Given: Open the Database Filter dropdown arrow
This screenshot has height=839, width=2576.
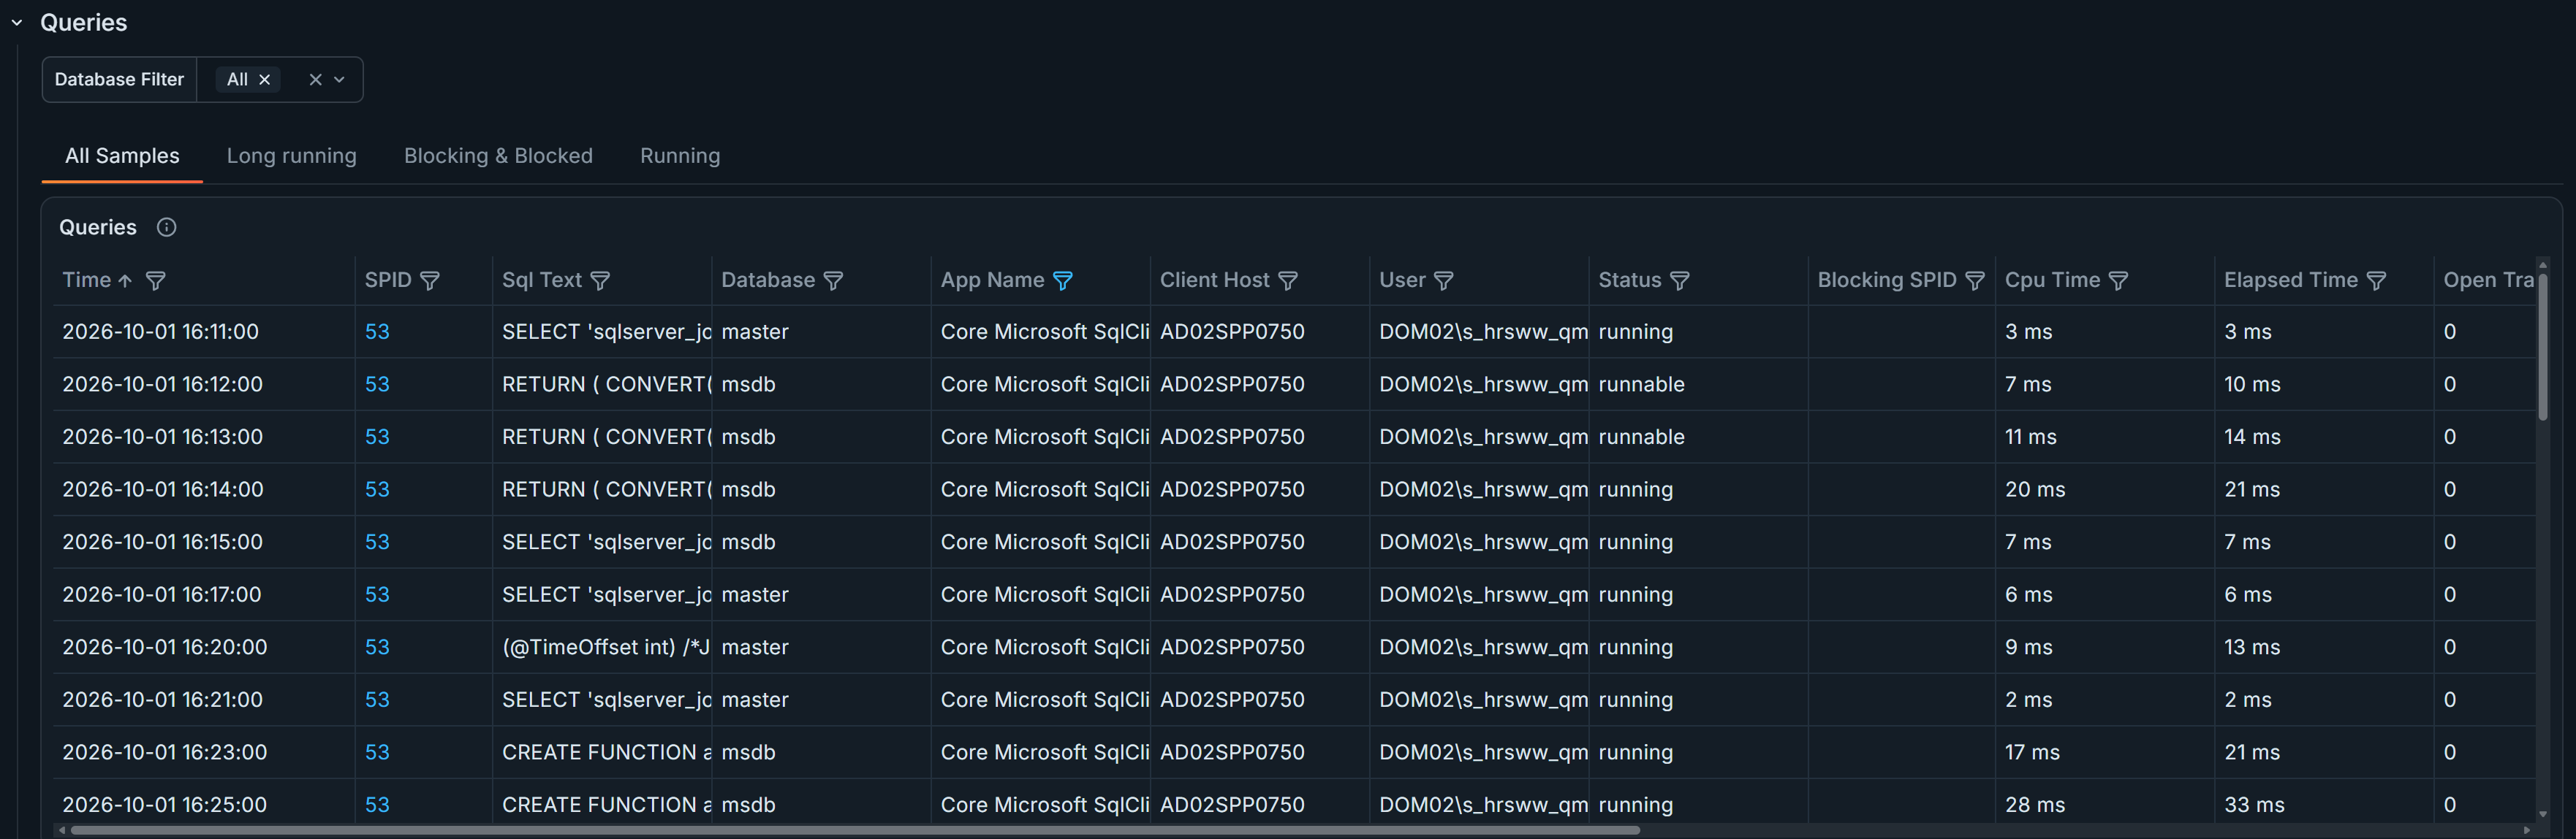Looking at the screenshot, I should [339, 80].
